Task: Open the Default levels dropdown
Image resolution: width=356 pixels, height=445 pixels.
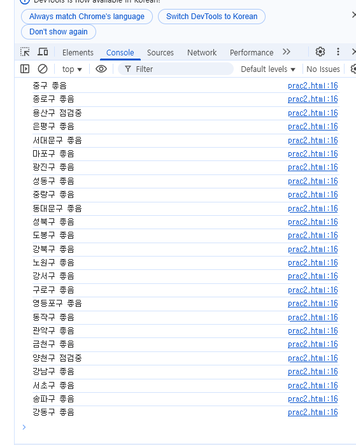Action: pos(268,69)
